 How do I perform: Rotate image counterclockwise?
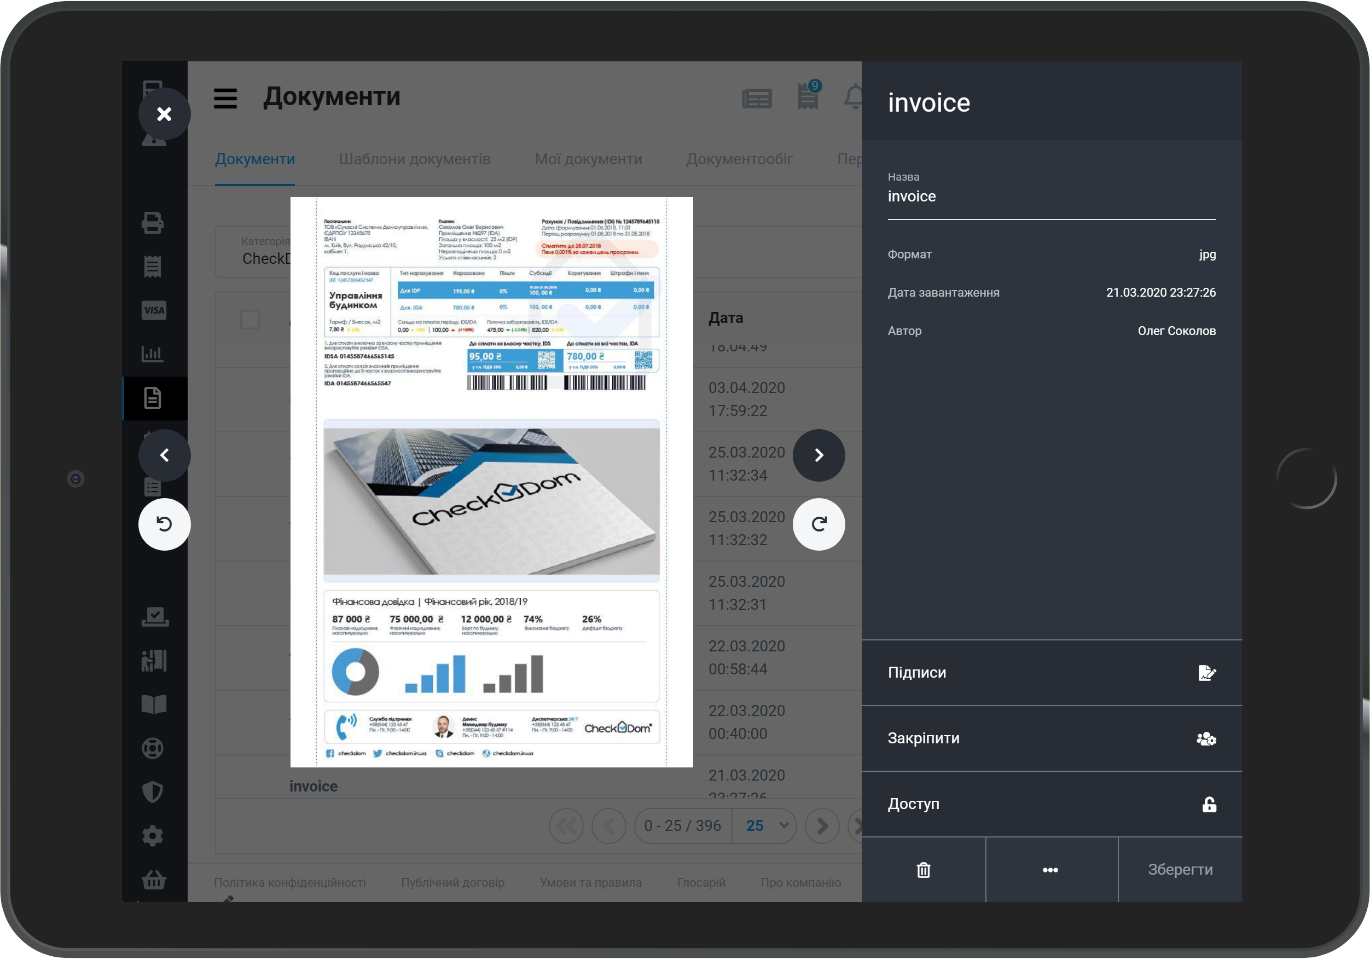[164, 524]
